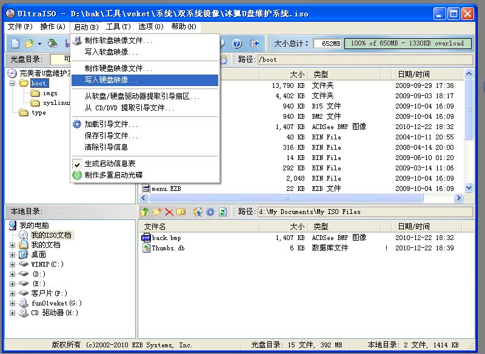Select the type folder in tree
Image resolution: width=485 pixels, height=354 pixels.
click(x=39, y=113)
